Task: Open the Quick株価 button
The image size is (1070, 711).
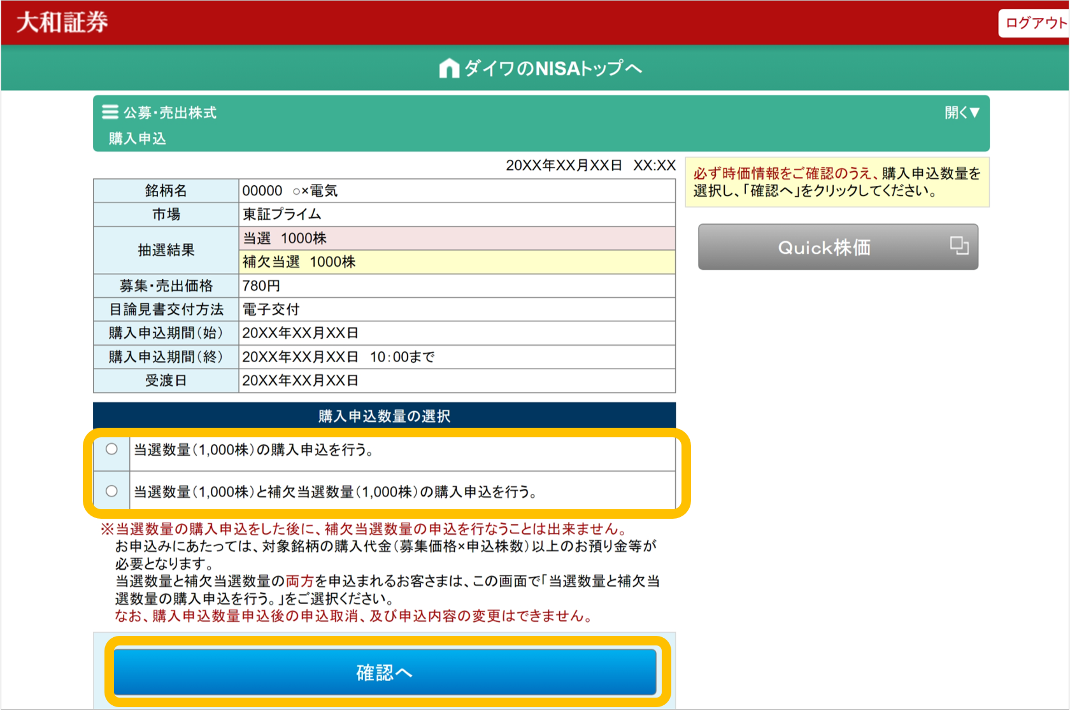Action: point(838,247)
